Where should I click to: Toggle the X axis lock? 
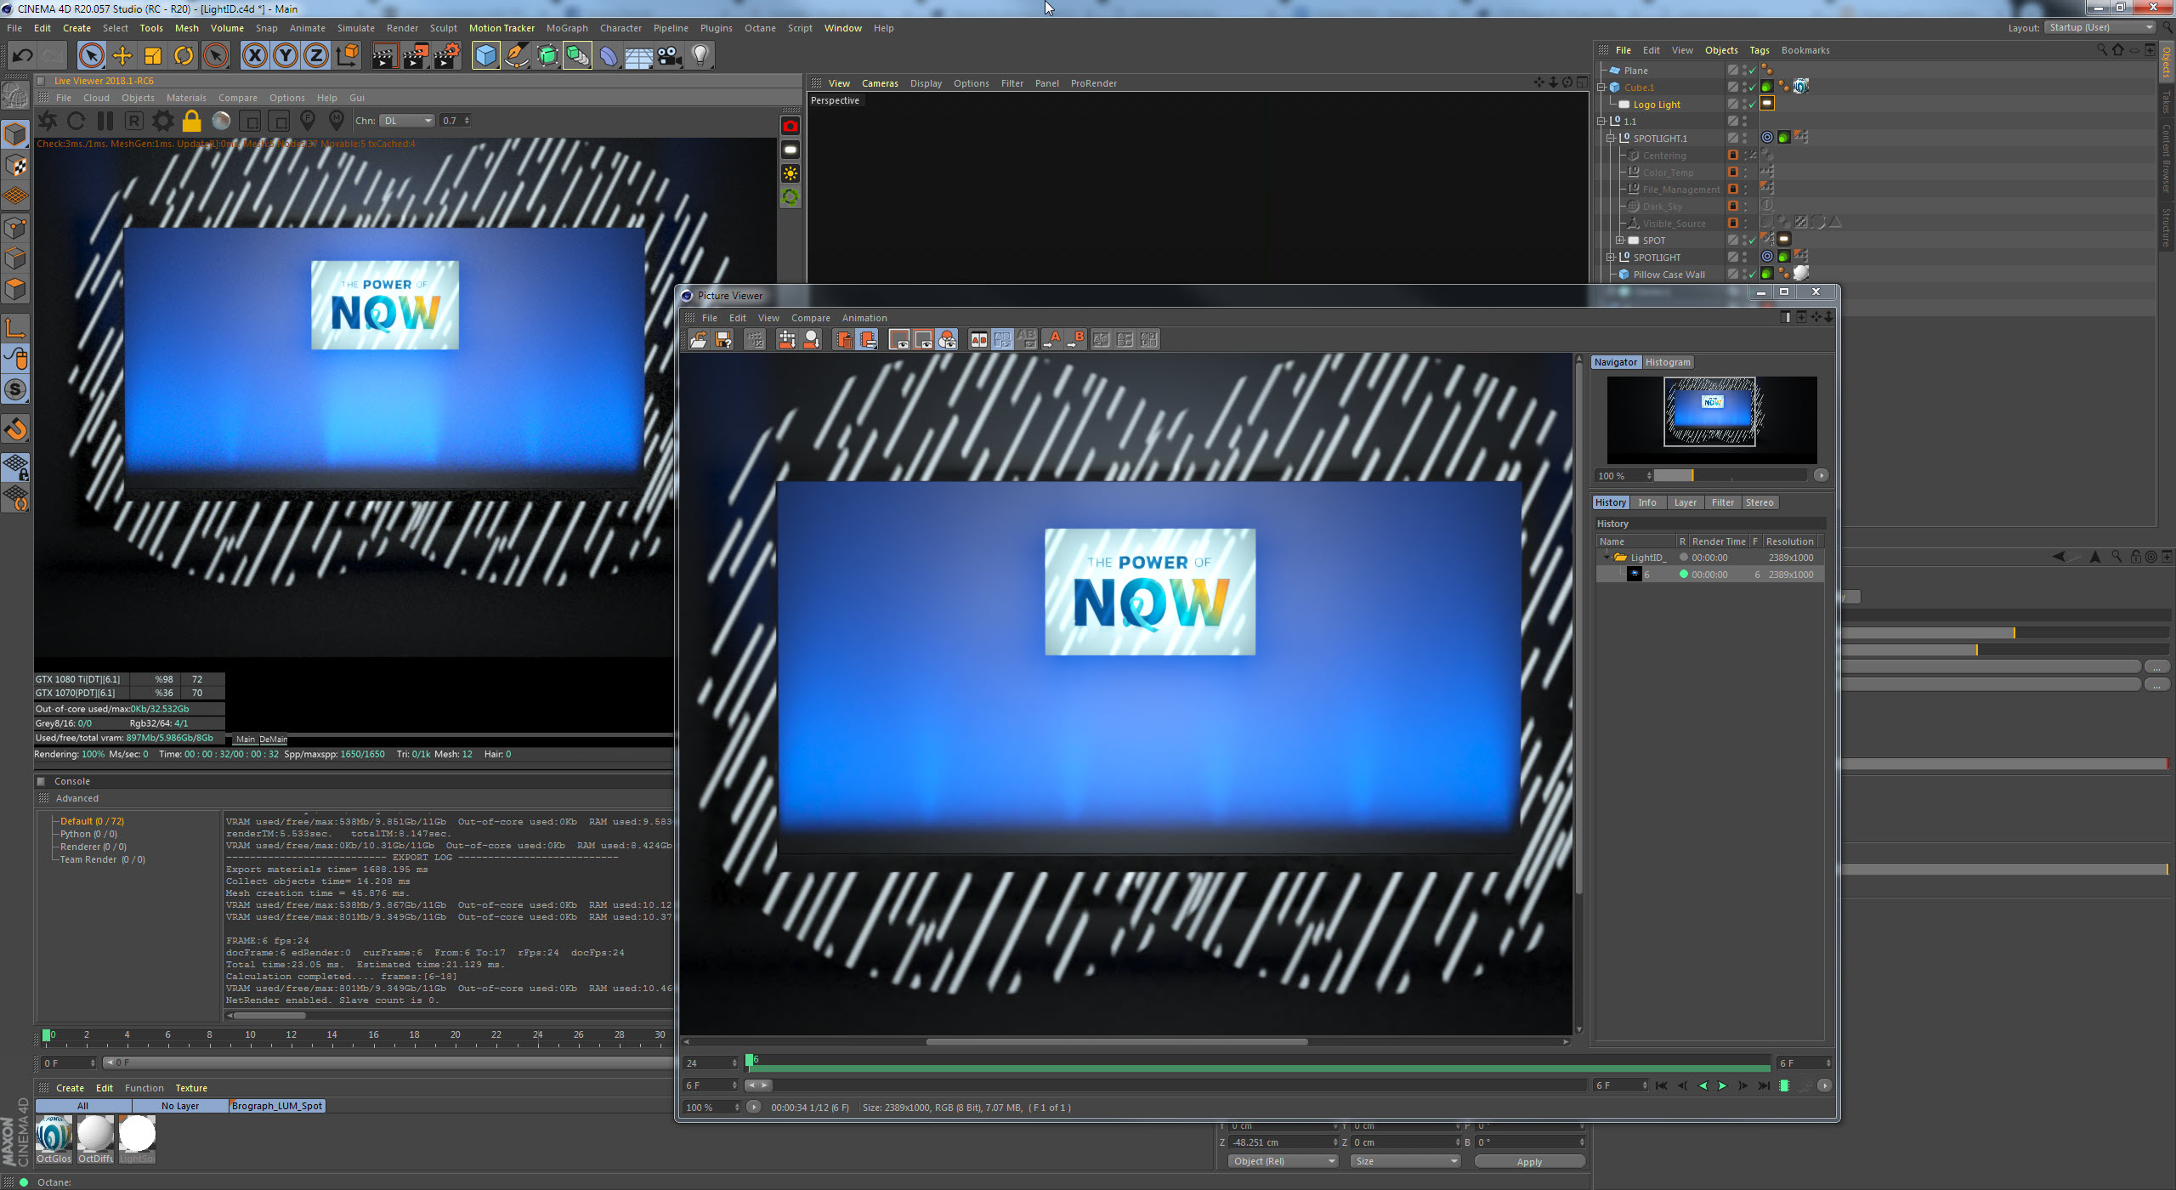254,56
